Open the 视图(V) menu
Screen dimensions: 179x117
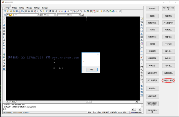click(x=22, y=8)
